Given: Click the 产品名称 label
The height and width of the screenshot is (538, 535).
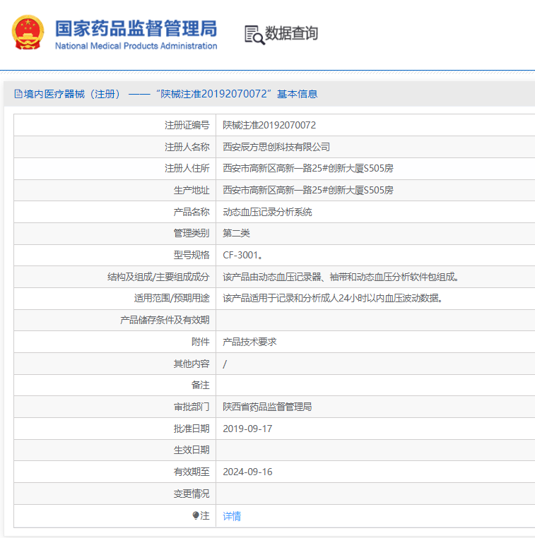Looking at the screenshot, I should [x=192, y=212].
